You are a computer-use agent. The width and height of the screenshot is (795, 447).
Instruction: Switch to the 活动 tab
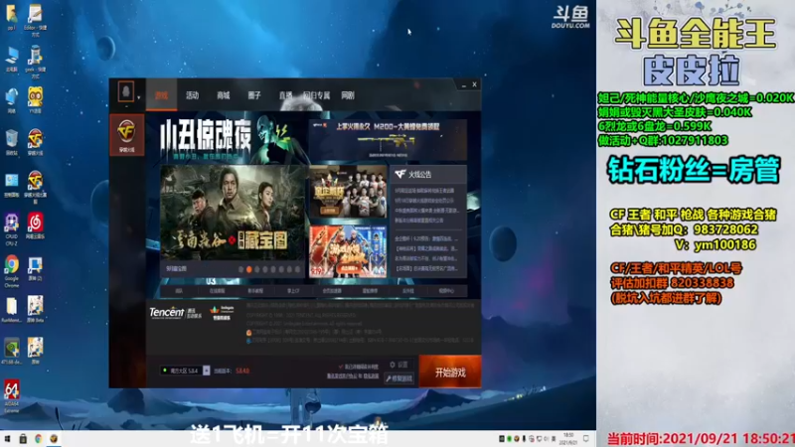192,95
